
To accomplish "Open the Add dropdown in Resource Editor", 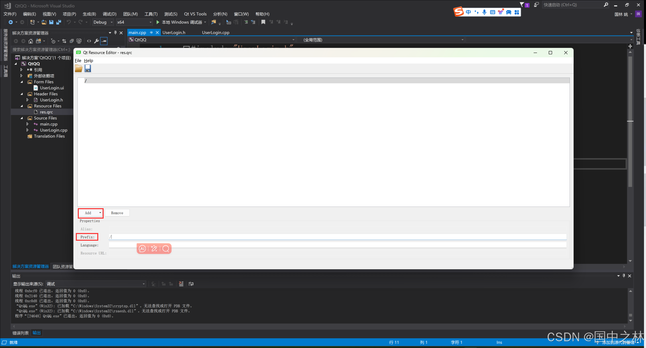I will 100,213.
